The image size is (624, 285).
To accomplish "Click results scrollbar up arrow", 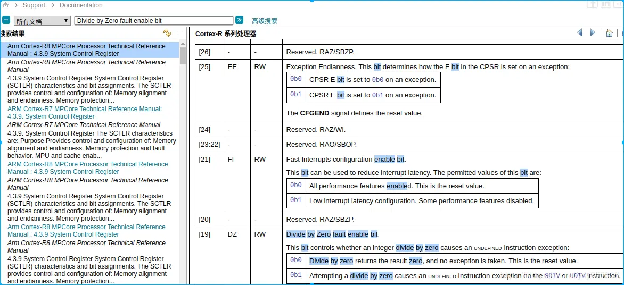I will point(183,44).
